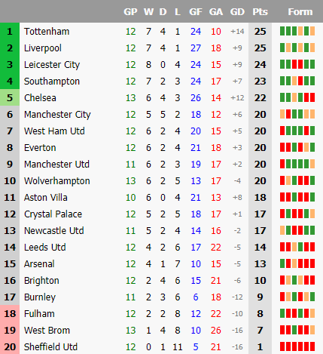Click the GP column header
The image size is (323, 354).
pyautogui.click(x=130, y=12)
